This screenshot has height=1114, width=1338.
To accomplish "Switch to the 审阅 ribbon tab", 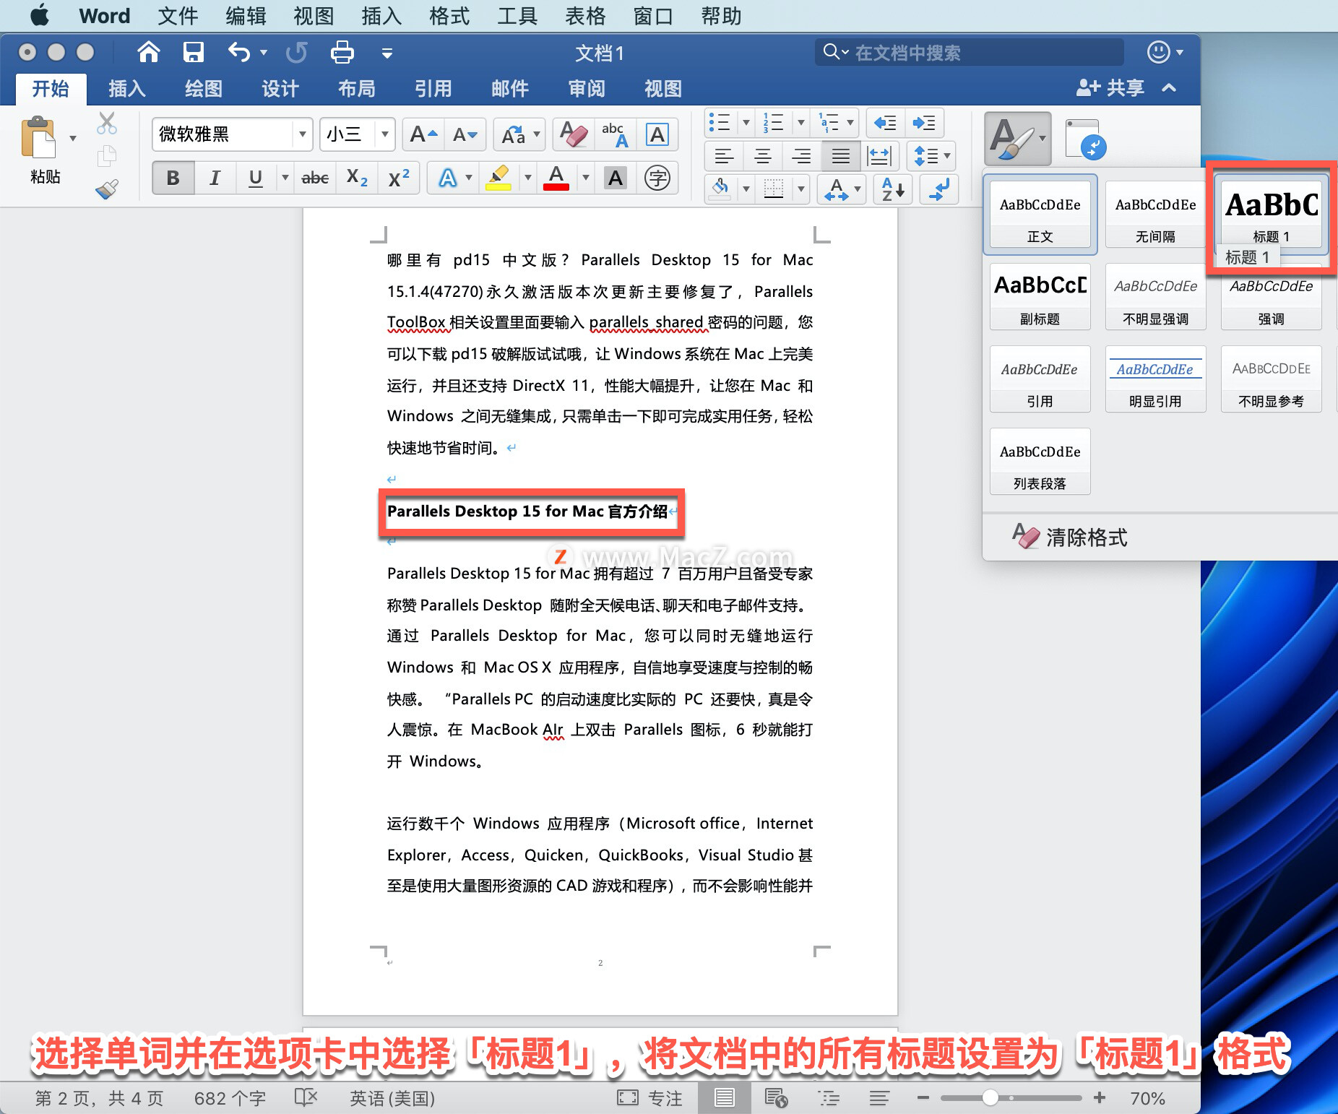I will click(587, 89).
